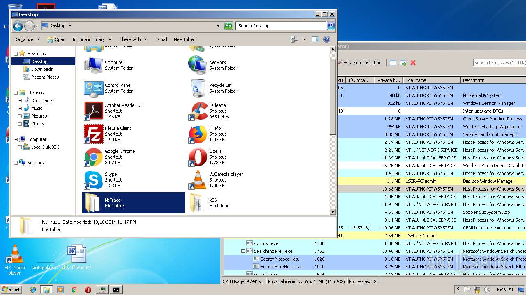This screenshot has width=526, height=295.
Task: Sort by Description column header
Action: point(493,80)
